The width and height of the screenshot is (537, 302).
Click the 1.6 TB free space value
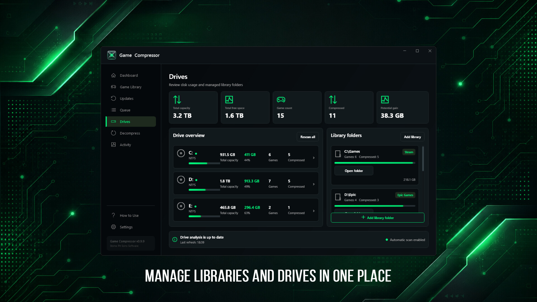click(234, 115)
